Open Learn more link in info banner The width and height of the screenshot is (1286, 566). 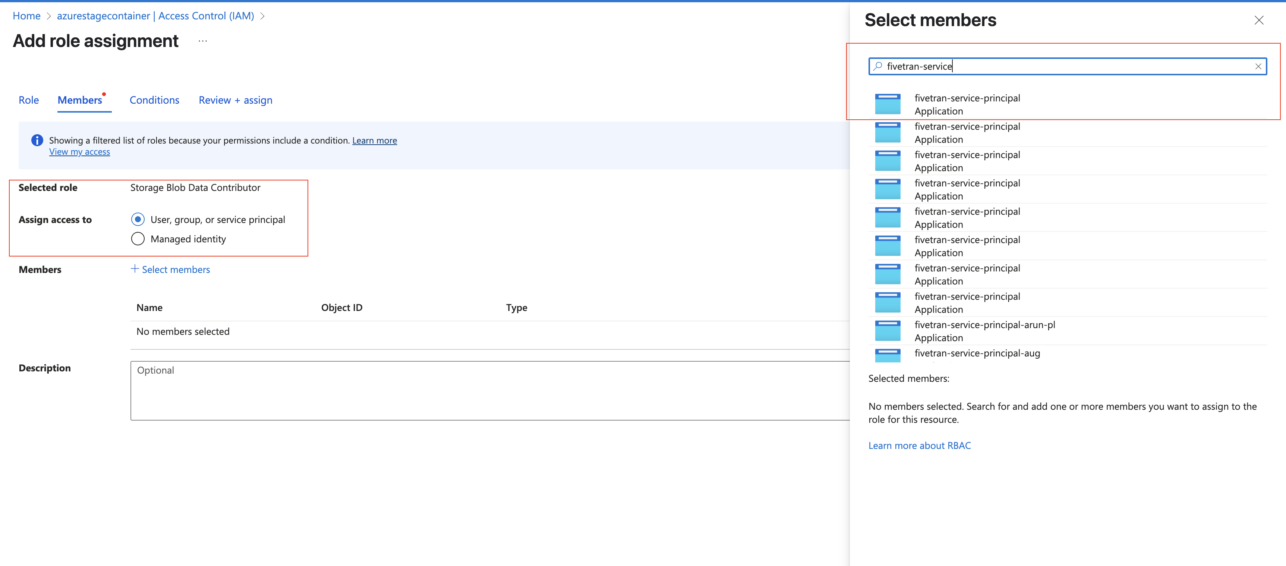374,140
